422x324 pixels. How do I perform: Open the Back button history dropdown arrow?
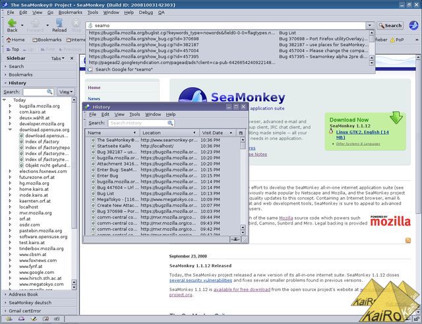[23, 25]
